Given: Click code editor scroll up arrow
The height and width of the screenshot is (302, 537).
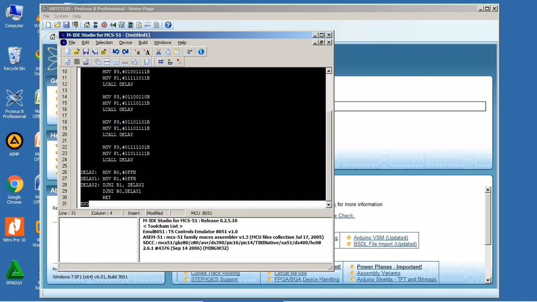Looking at the screenshot, I should click(x=328, y=71).
